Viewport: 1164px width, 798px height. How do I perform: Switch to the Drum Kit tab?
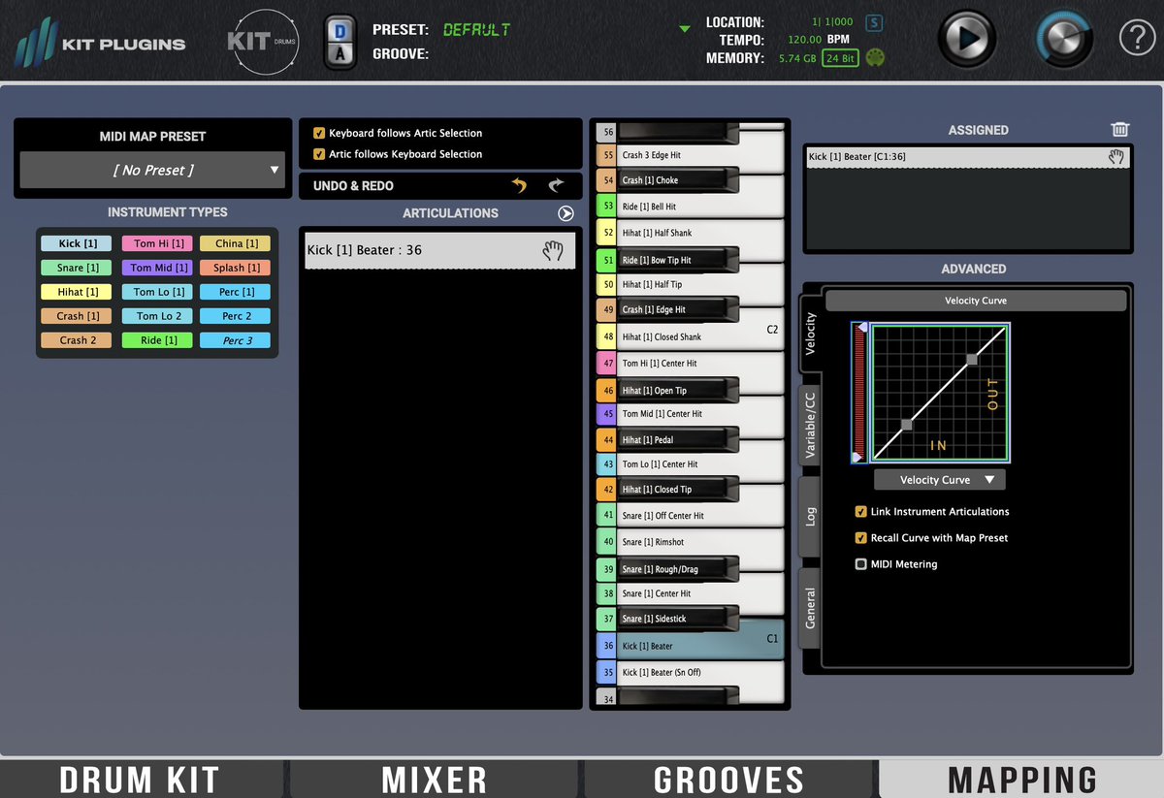tap(140, 779)
